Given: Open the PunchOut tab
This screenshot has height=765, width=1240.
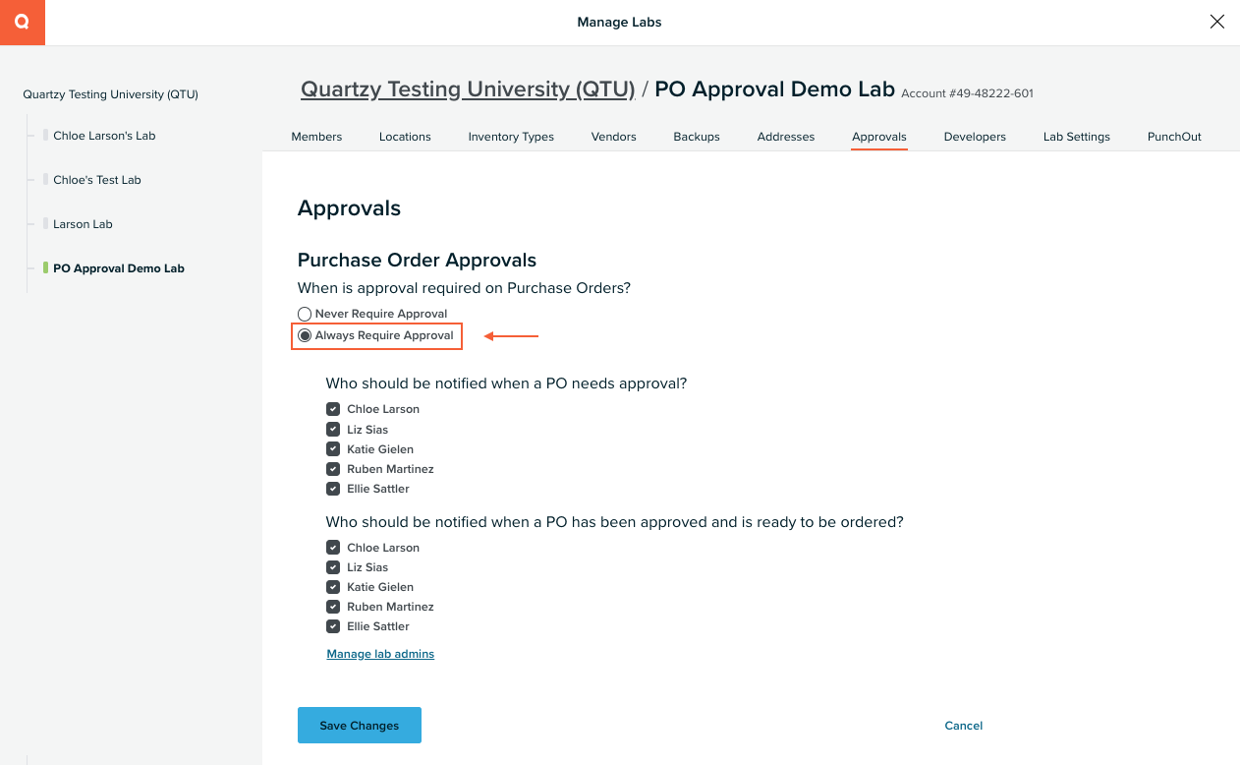Looking at the screenshot, I should pos(1174,137).
